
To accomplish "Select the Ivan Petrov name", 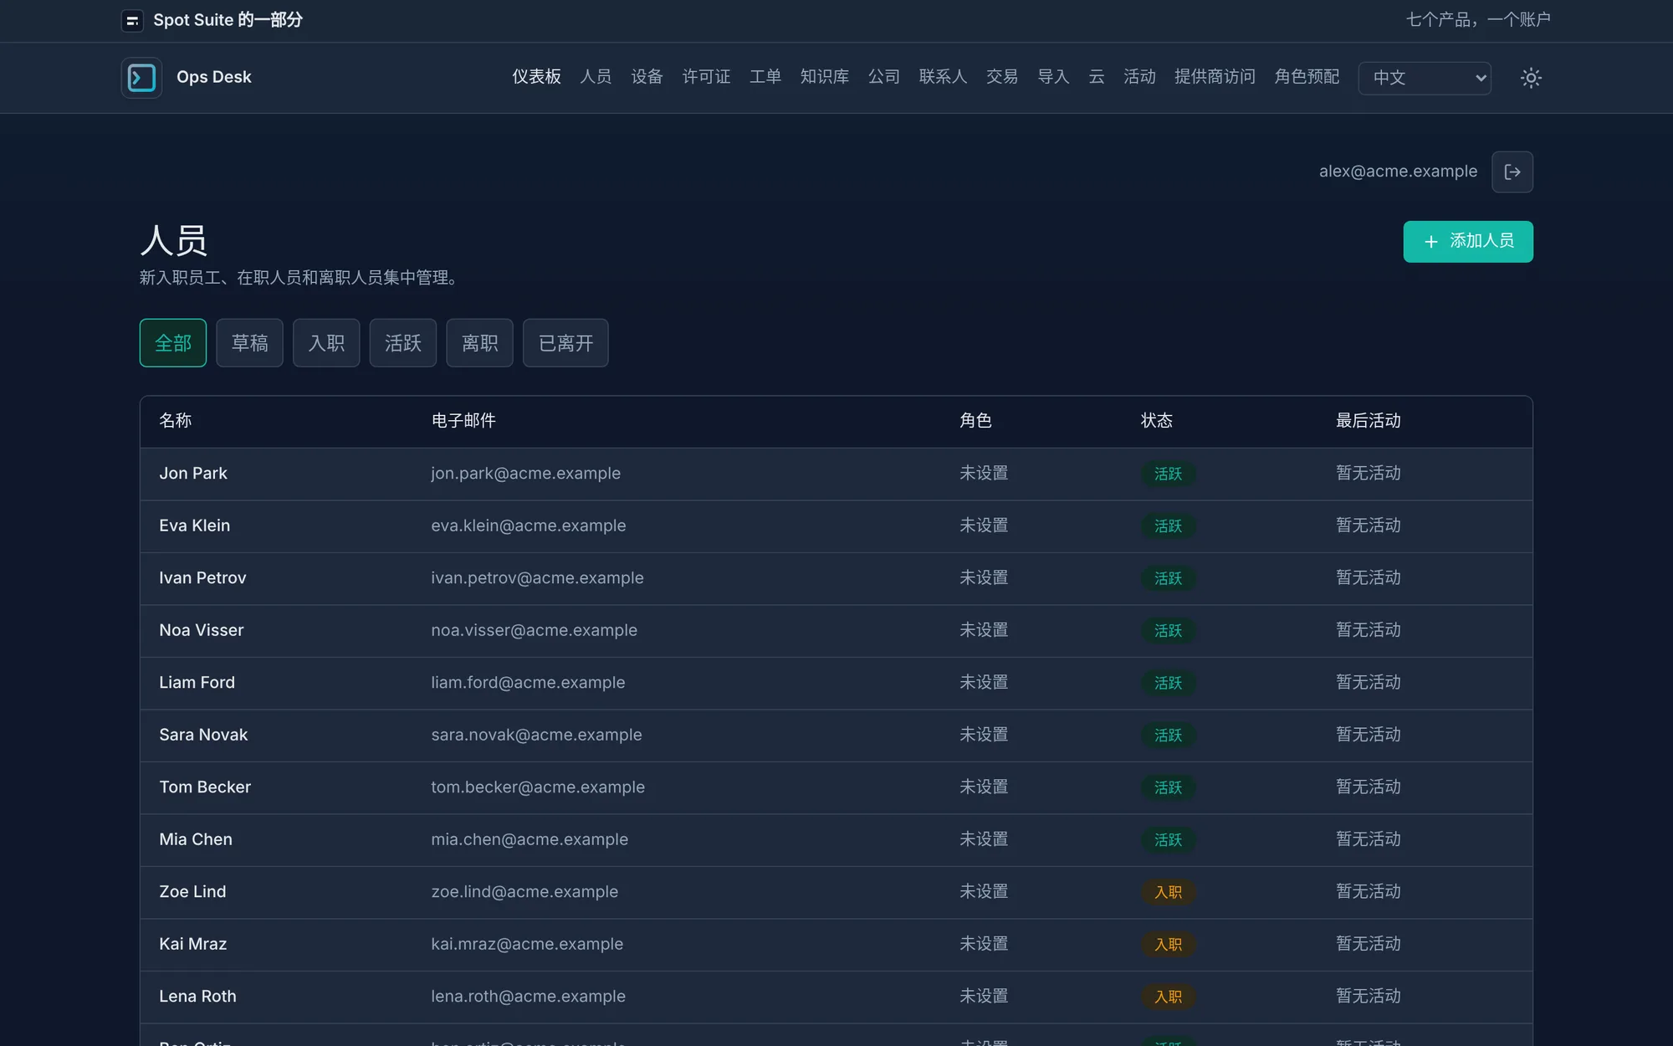I will coord(202,578).
